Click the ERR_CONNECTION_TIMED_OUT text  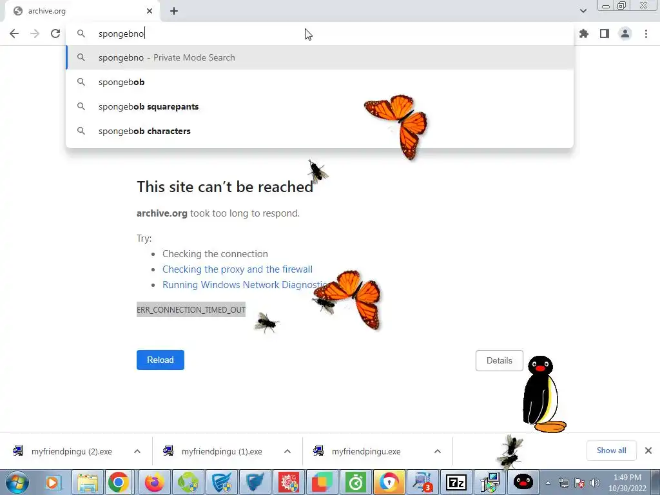click(x=191, y=310)
